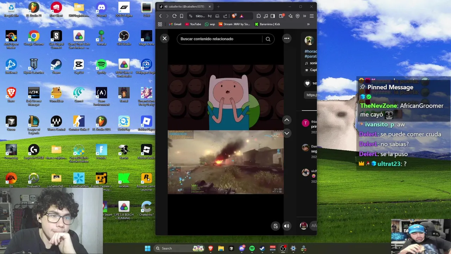451x254 pixels.
Task: Reload the TikTok page
Action: (174, 16)
